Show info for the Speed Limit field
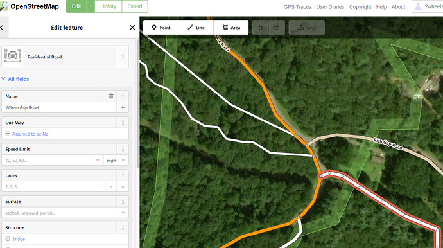This screenshot has height=248, width=443. coord(123,149)
